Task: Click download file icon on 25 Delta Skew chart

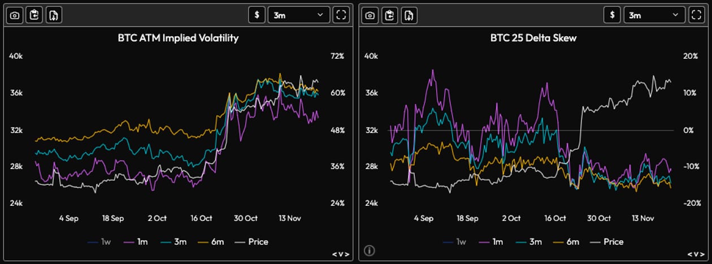Action: tap(409, 15)
